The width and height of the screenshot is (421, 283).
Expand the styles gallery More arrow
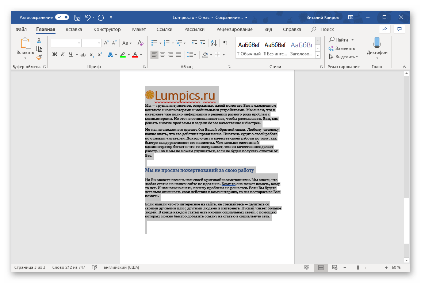coord(318,55)
